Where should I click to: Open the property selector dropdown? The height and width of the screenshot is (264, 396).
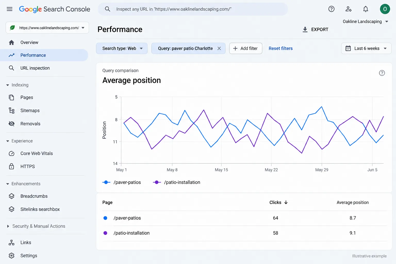point(47,28)
